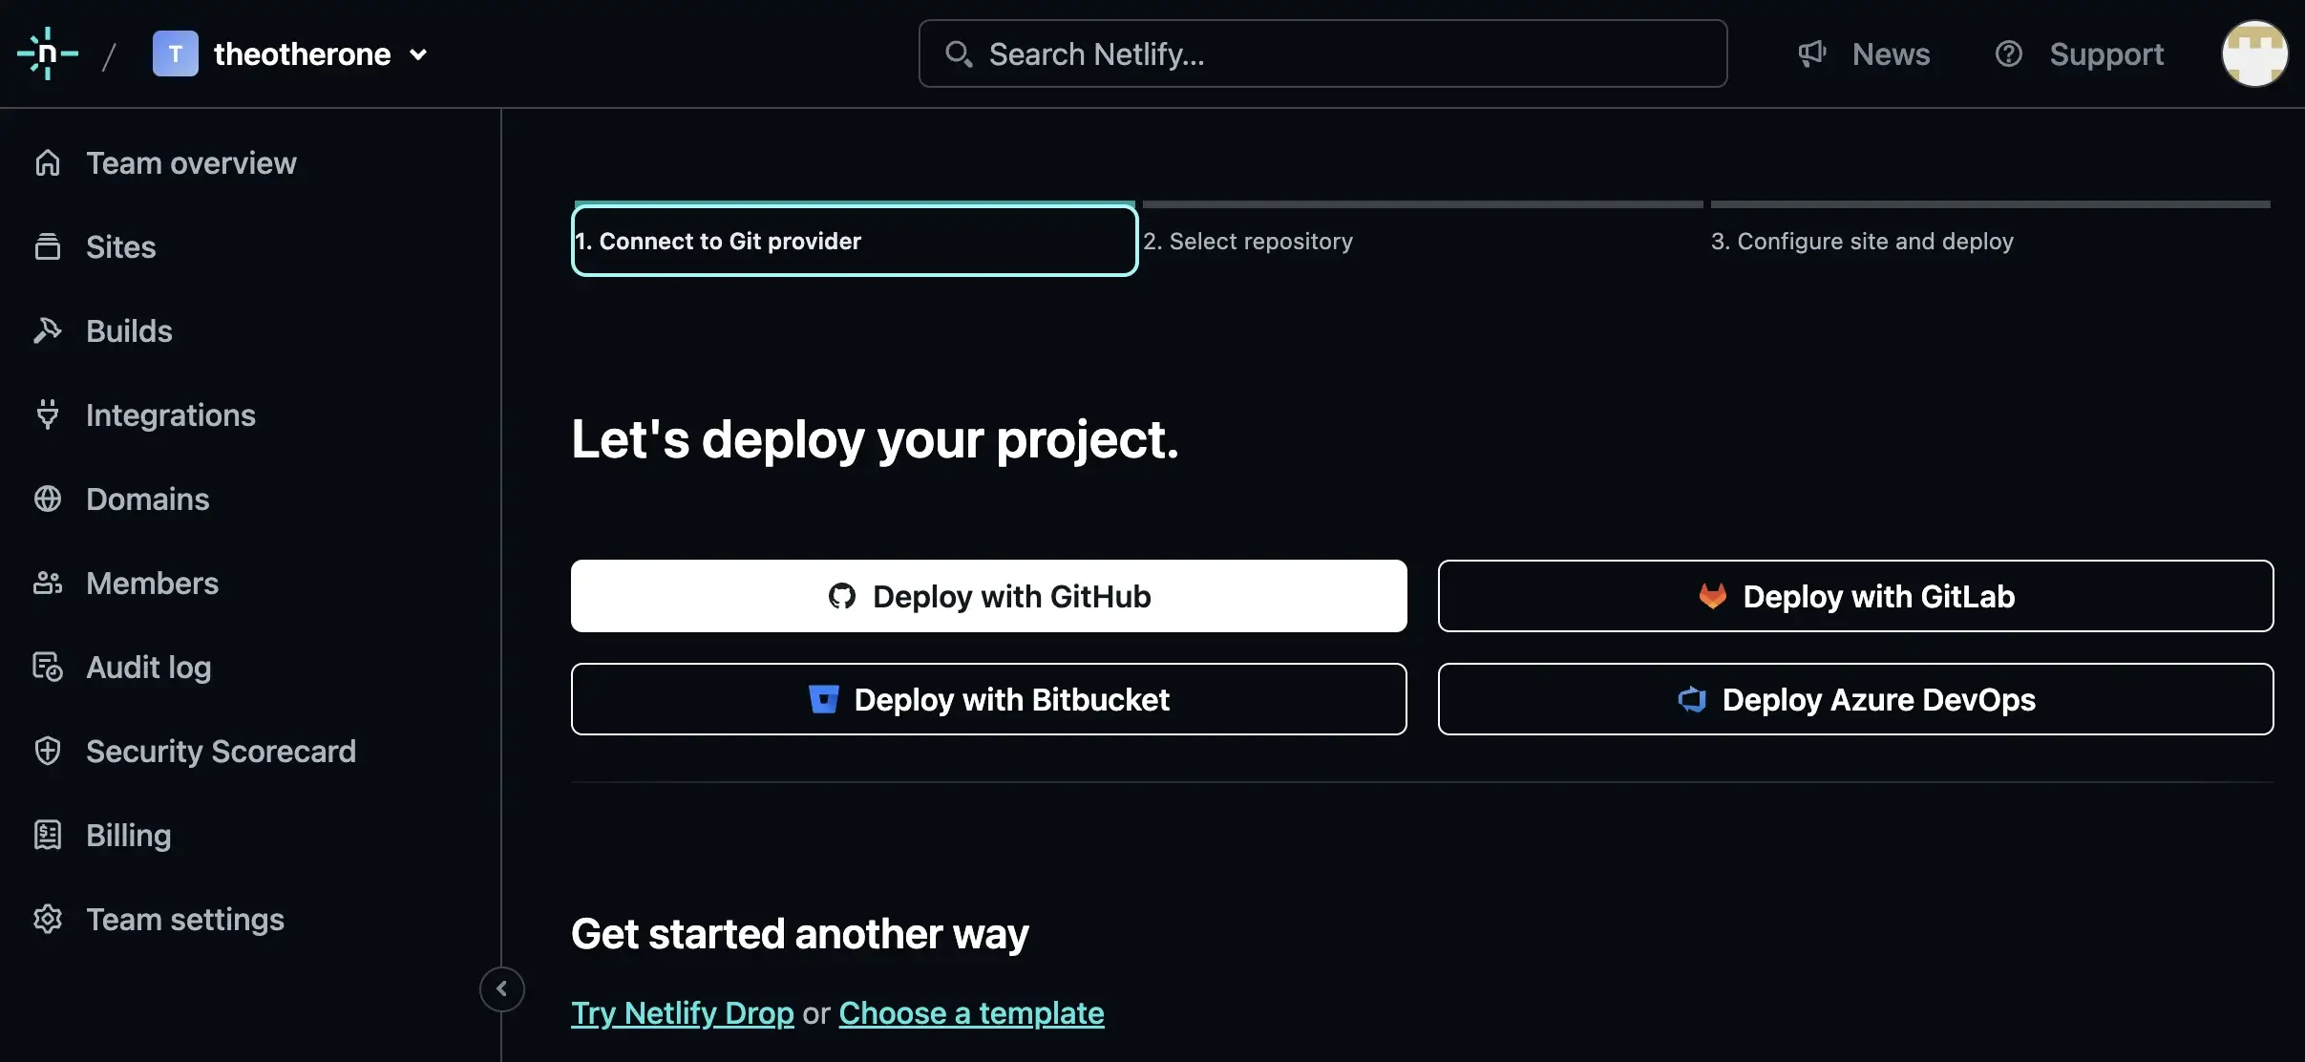Image resolution: width=2305 pixels, height=1062 pixels.
Task: Switch to the Select repository step
Action: click(1249, 241)
